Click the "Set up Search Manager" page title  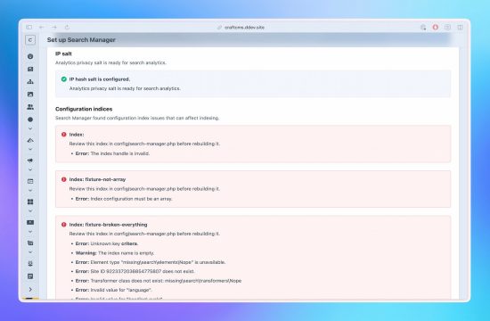(x=81, y=40)
